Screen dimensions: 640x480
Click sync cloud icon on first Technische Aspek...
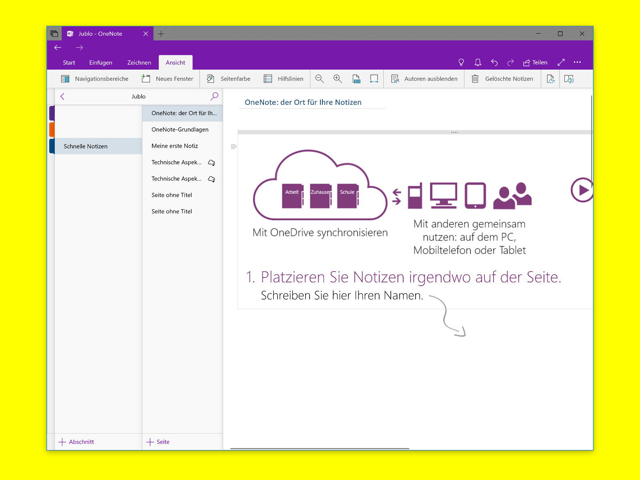point(212,162)
